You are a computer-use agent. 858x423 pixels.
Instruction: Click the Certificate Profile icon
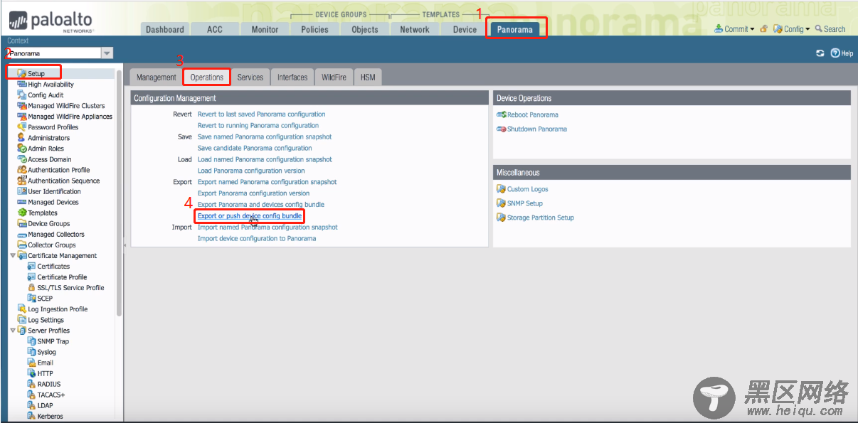31,277
